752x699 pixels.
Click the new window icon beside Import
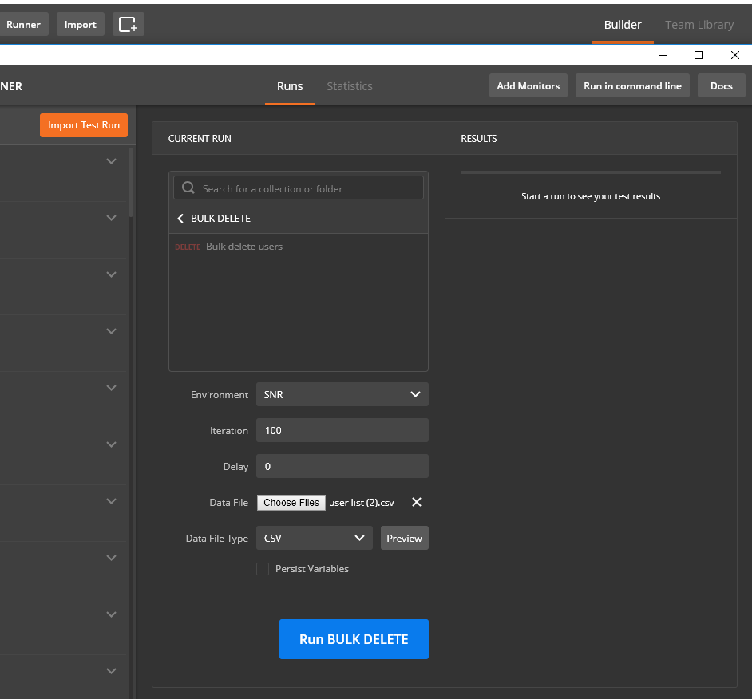(x=128, y=25)
